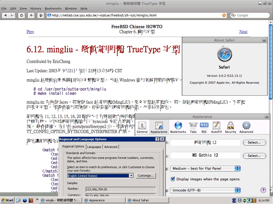Switch to the Advanced tab in Regional dialog
The height and width of the screenshot is (204, 273).
click(x=111, y=147)
